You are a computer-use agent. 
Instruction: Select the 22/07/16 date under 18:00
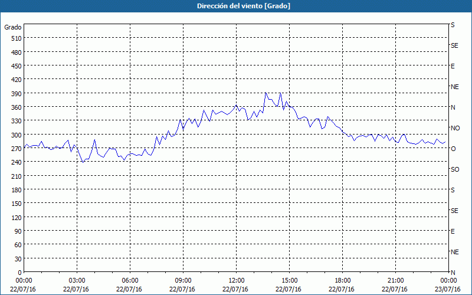tap(342, 289)
